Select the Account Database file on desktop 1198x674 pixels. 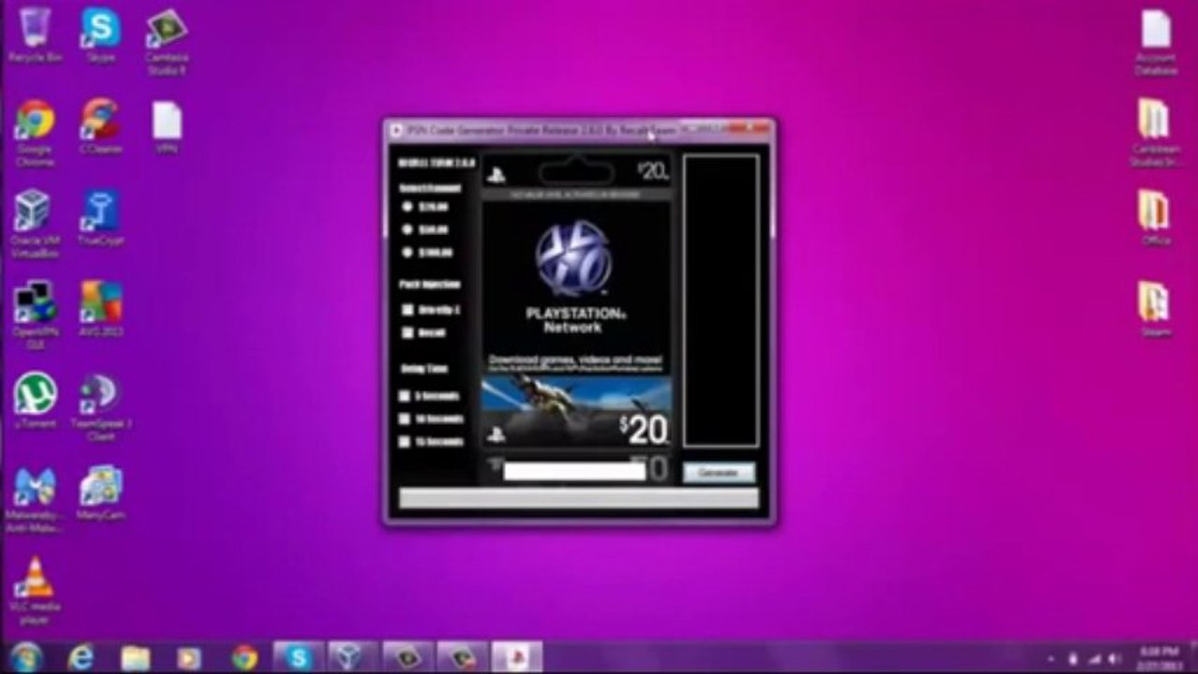click(x=1155, y=41)
